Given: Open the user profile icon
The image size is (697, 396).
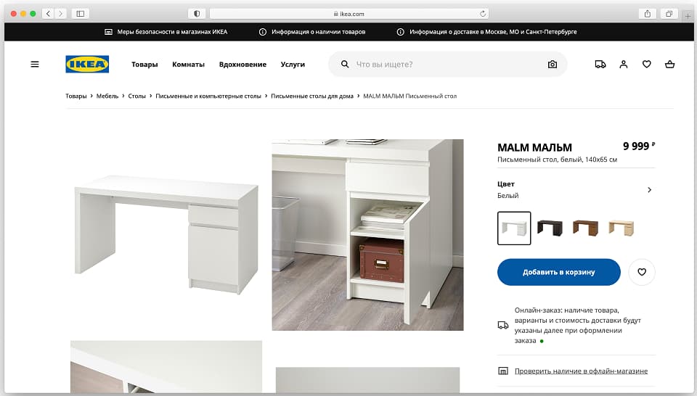Looking at the screenshot, I should 624,65.
